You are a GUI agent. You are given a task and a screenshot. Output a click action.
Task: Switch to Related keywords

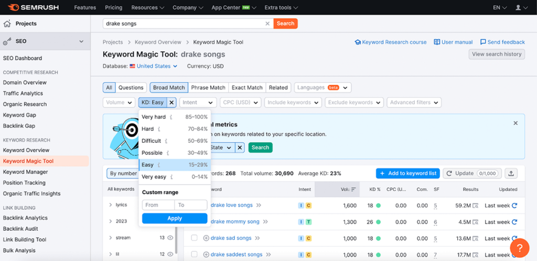[278, 87]
